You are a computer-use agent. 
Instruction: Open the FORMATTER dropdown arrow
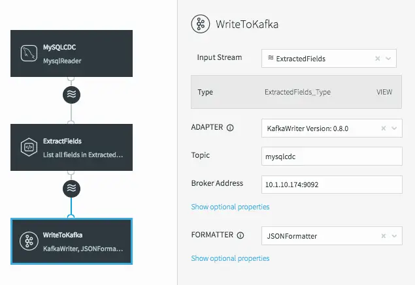394,236
